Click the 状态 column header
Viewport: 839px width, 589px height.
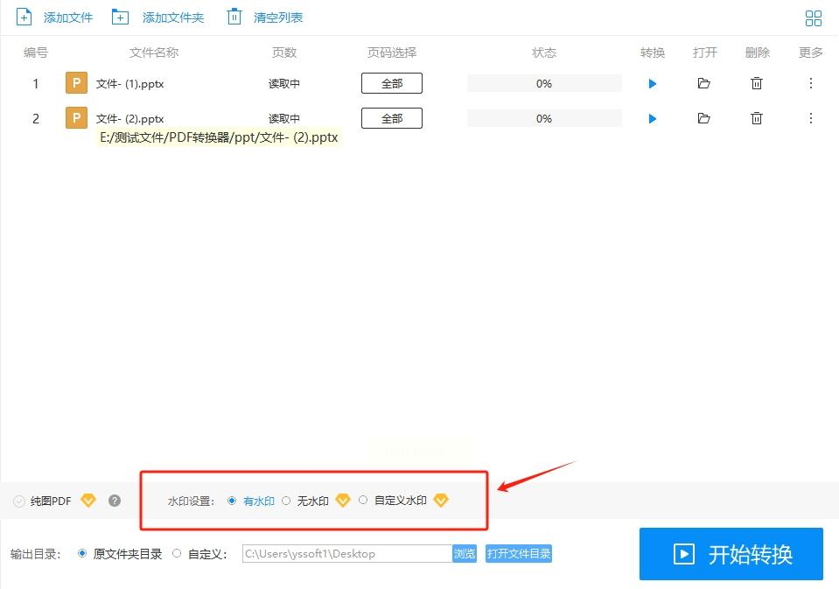click(544, 53)
